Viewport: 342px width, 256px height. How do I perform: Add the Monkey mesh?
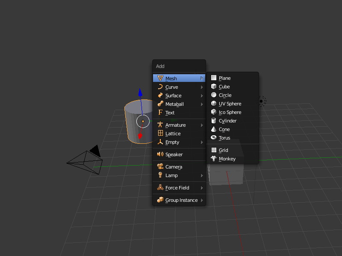[233, 159]
